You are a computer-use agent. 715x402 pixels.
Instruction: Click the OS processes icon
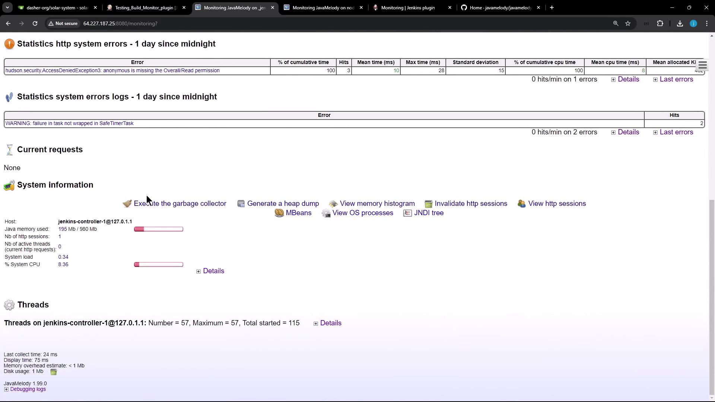click(x=326, y=213)
